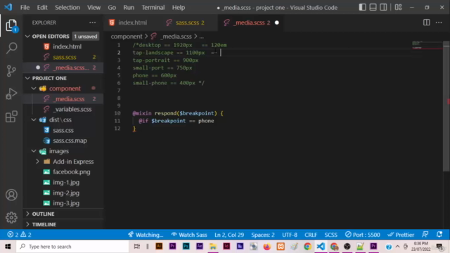The width and height of the screenshot is (450, 253).
Task: Open the Help menu
Action: click(179, 8)
